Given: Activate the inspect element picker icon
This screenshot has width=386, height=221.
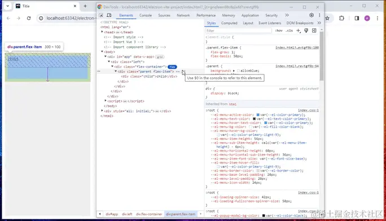Looking at the screenshot, I should tap(101, 15).
